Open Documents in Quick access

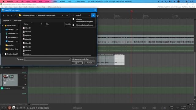(x=12, y=37)
